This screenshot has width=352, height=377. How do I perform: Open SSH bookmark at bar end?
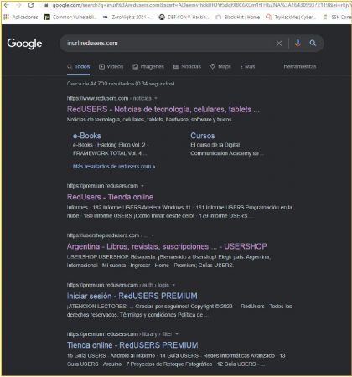pos(337,17)
